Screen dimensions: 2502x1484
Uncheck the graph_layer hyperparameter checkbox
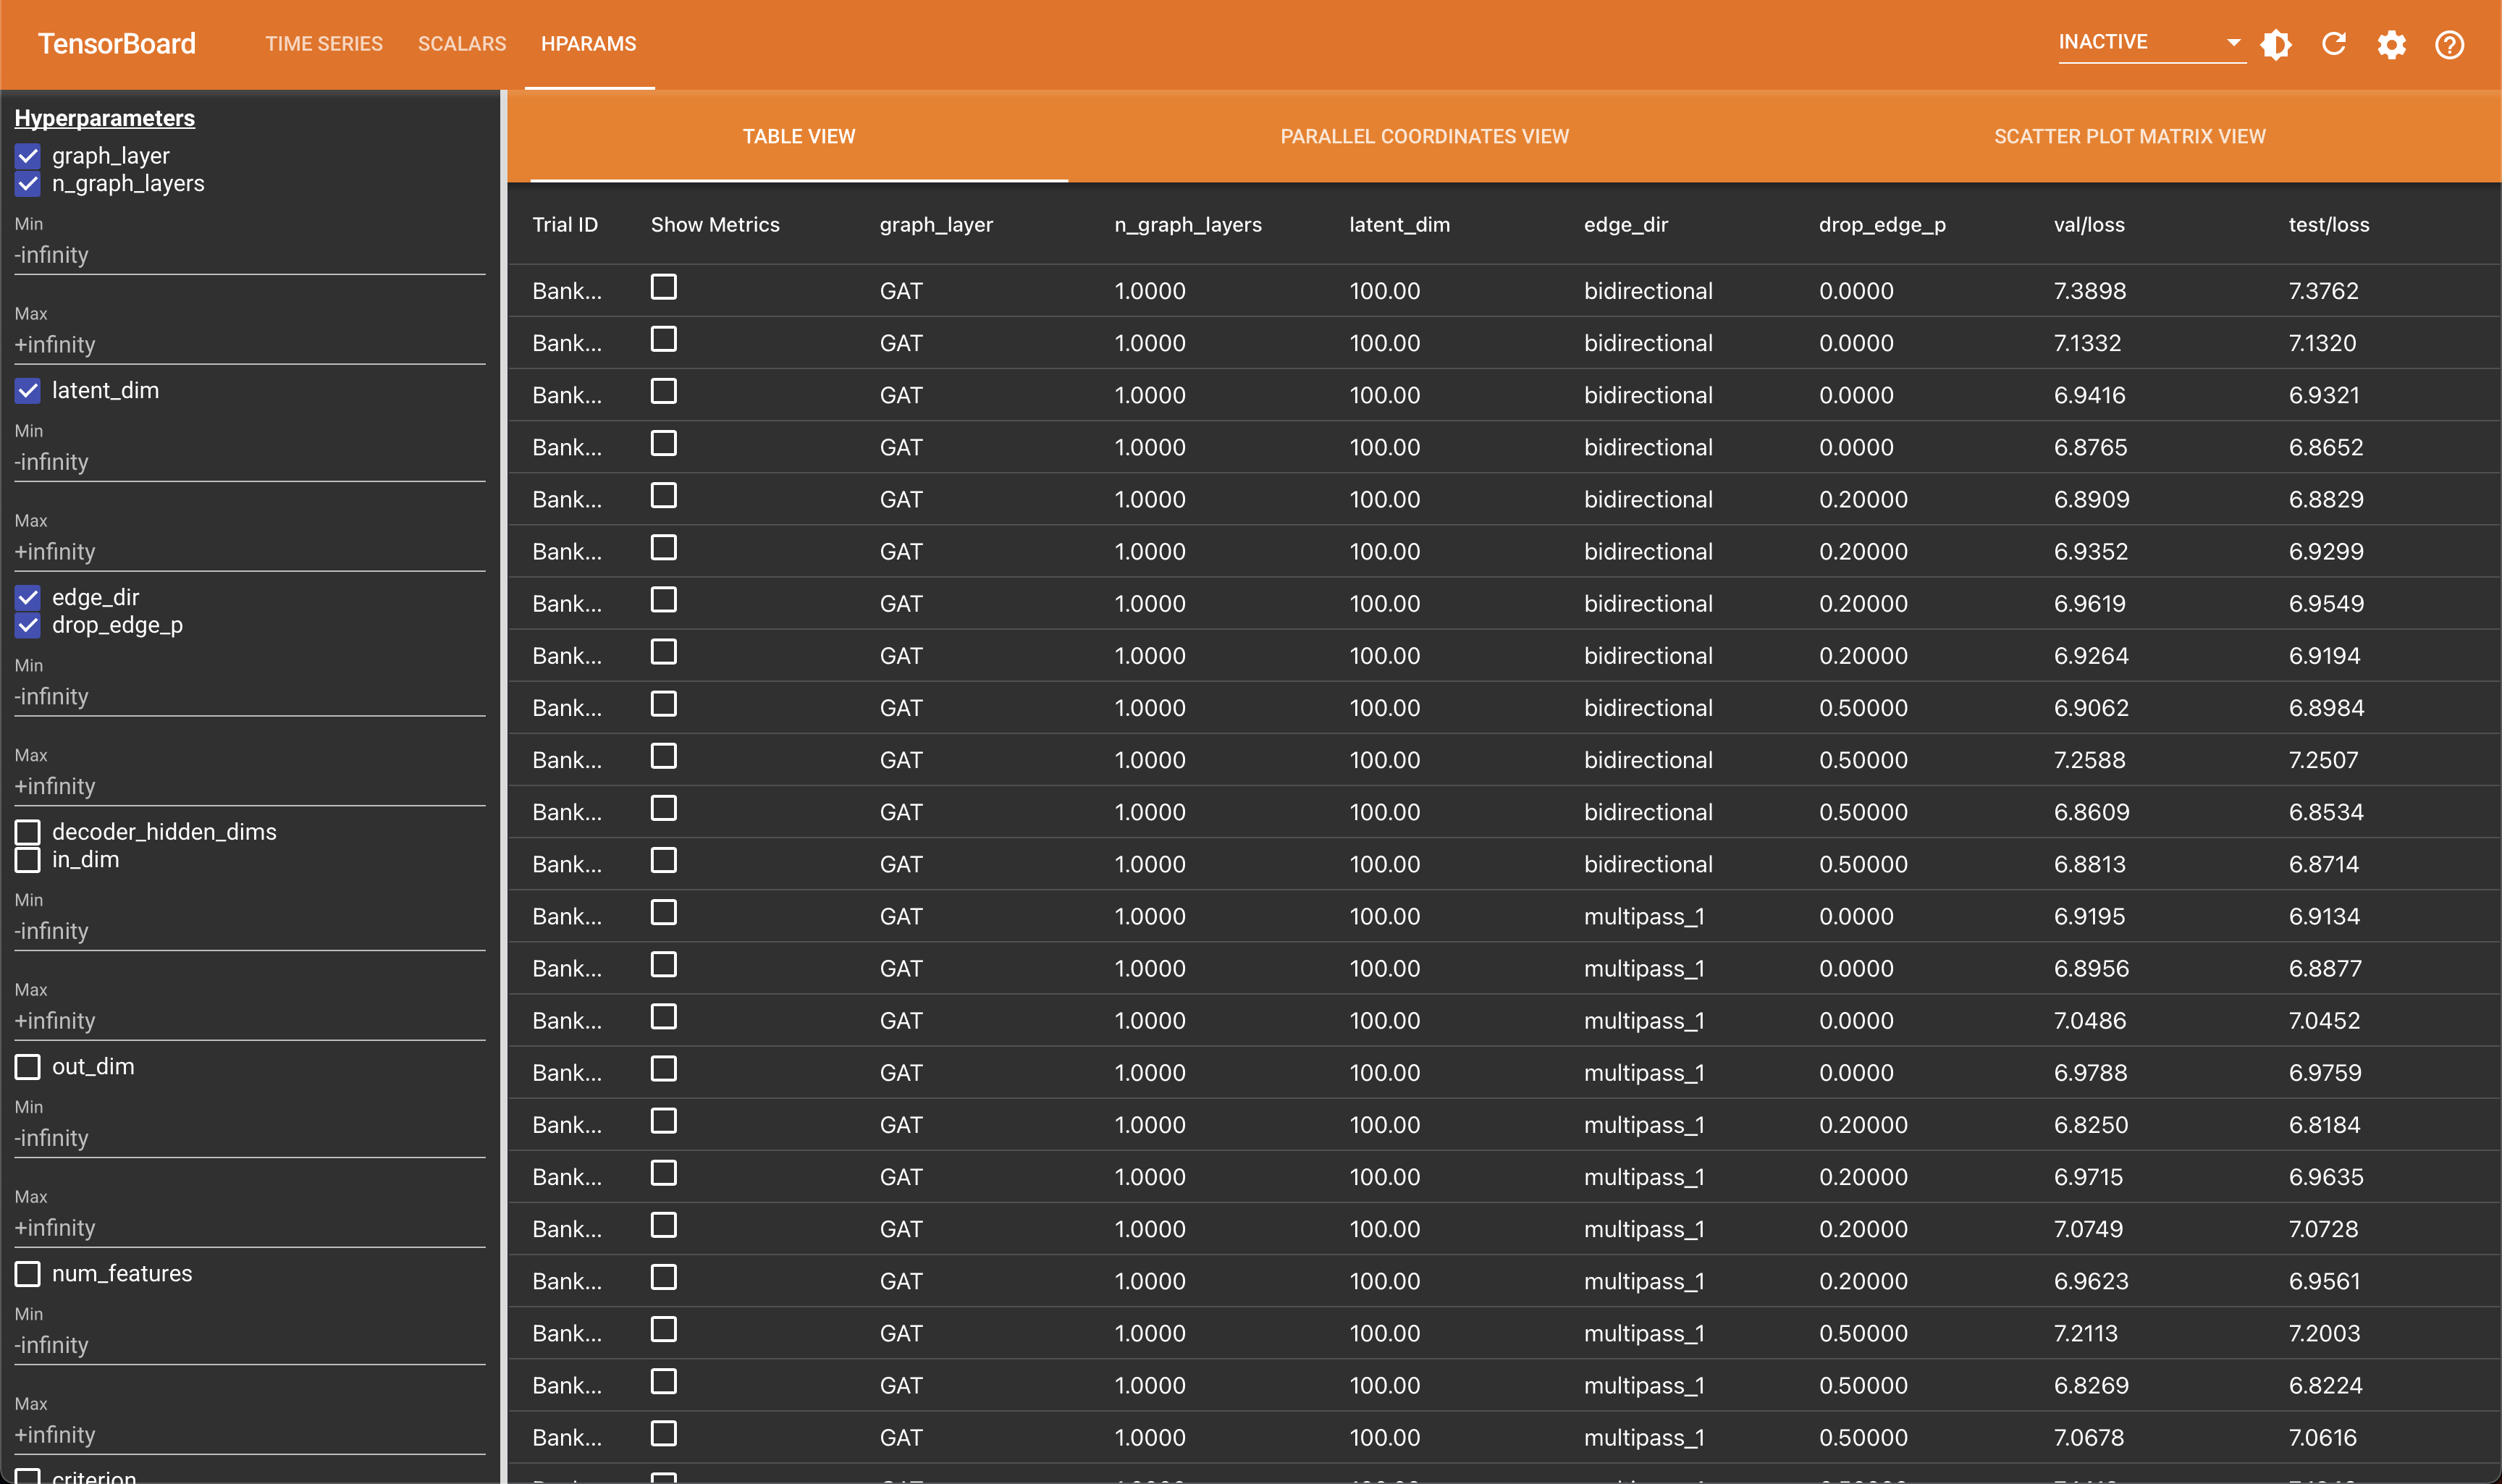(x=28, y=156)
